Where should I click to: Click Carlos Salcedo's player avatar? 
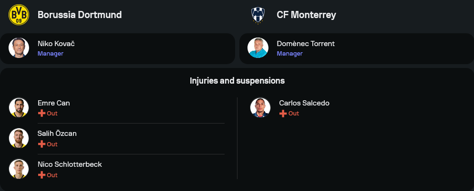click(260, 107)
